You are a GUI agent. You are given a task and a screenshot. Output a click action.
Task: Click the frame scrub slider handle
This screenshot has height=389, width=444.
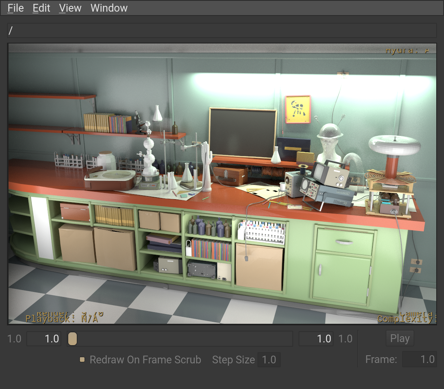72,338
